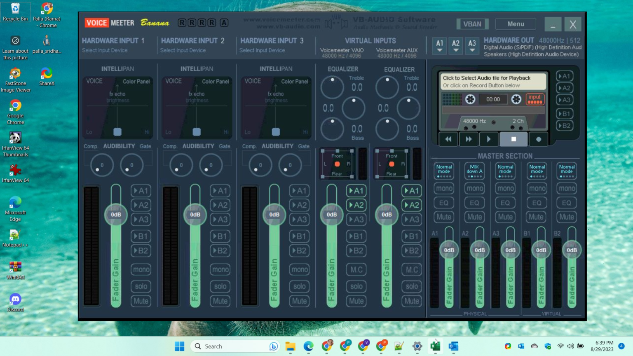
Task: Click the A macro button in the title bar
Action: point(224,23)
